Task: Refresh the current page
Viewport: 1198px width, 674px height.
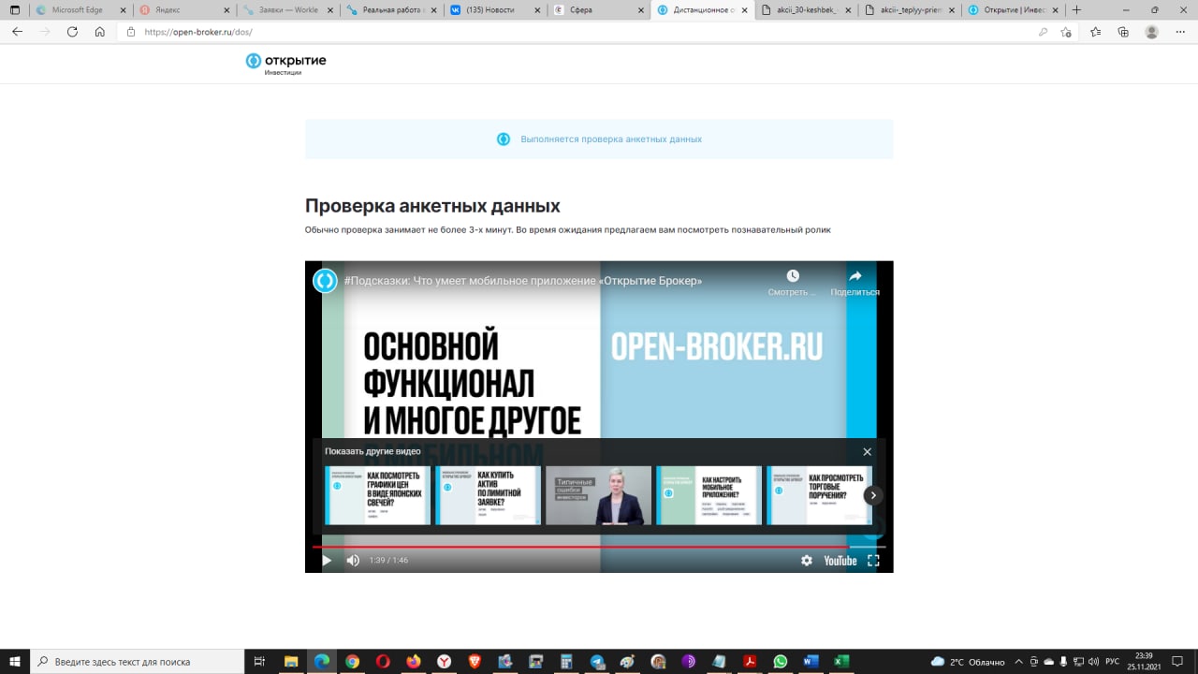Action: coord(72,32)
